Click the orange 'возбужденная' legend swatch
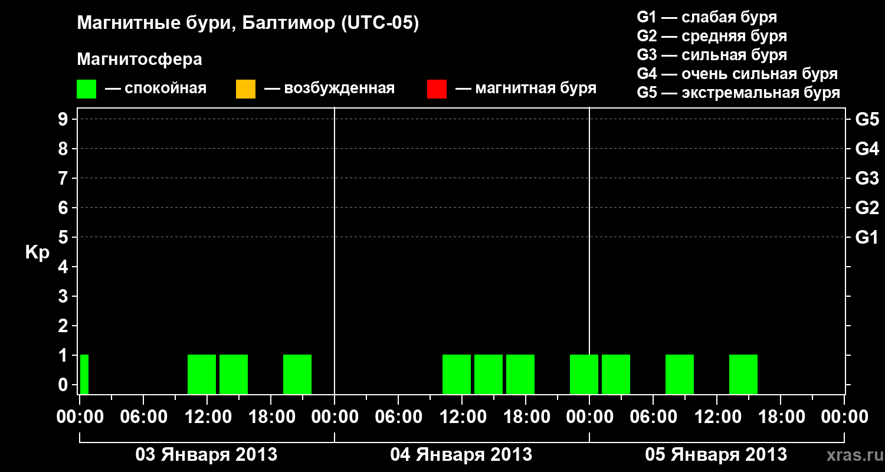The image size is (885, 472). pos(245,88)
